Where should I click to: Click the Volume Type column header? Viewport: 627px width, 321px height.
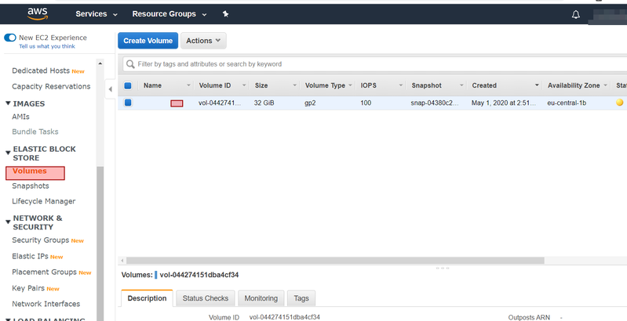click(x=325, y=85)
